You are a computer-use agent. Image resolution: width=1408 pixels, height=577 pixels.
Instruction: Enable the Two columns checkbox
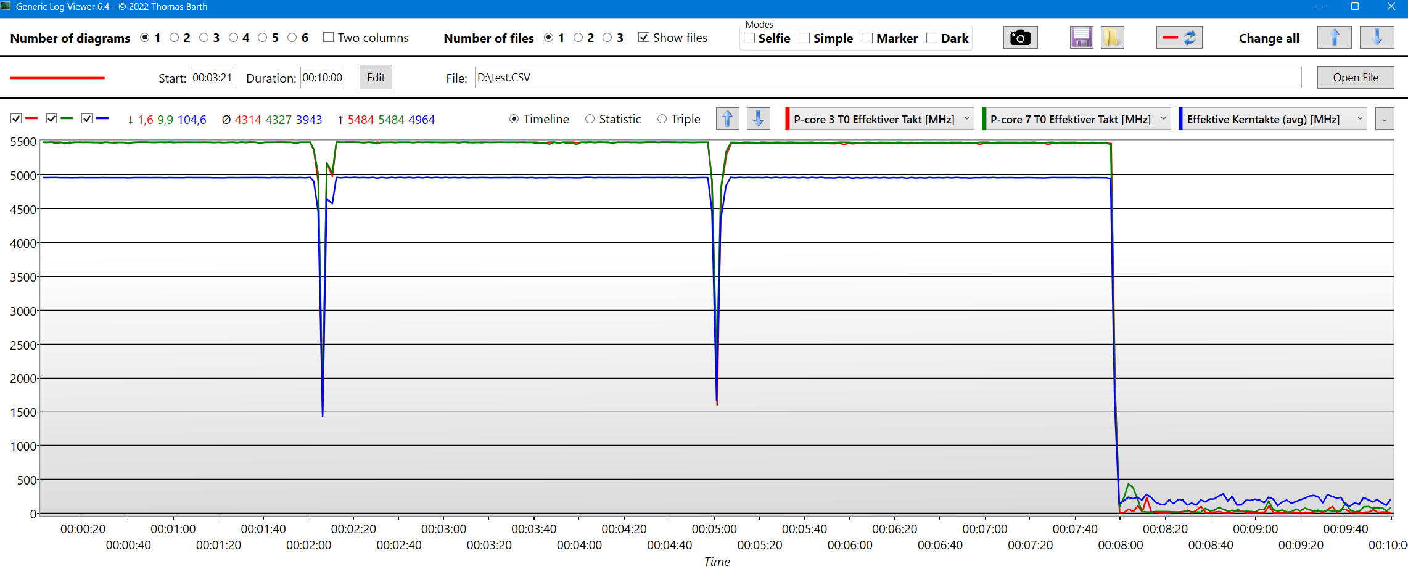329,38
